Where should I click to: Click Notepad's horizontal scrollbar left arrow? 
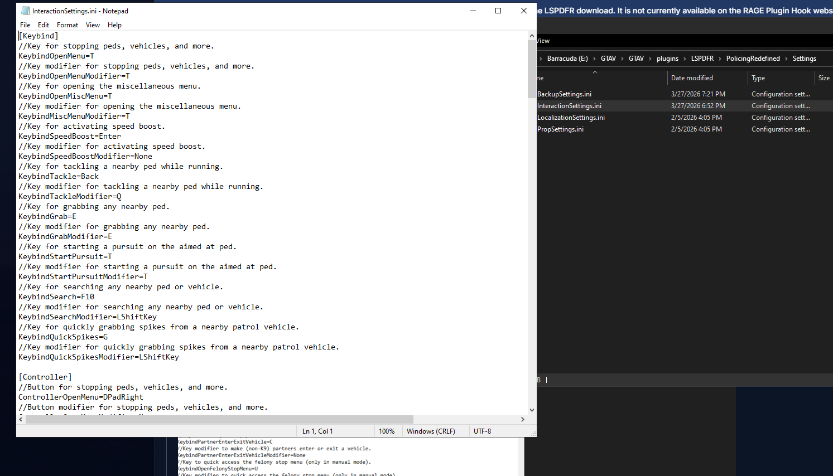pyautogui.click(x=21, y=419)
